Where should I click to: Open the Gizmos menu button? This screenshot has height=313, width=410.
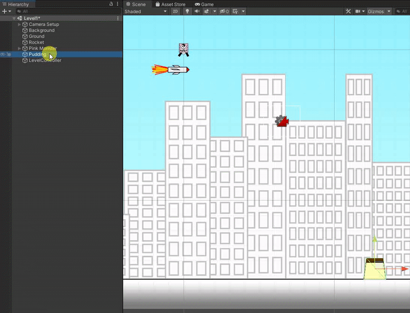coord(377,11)
